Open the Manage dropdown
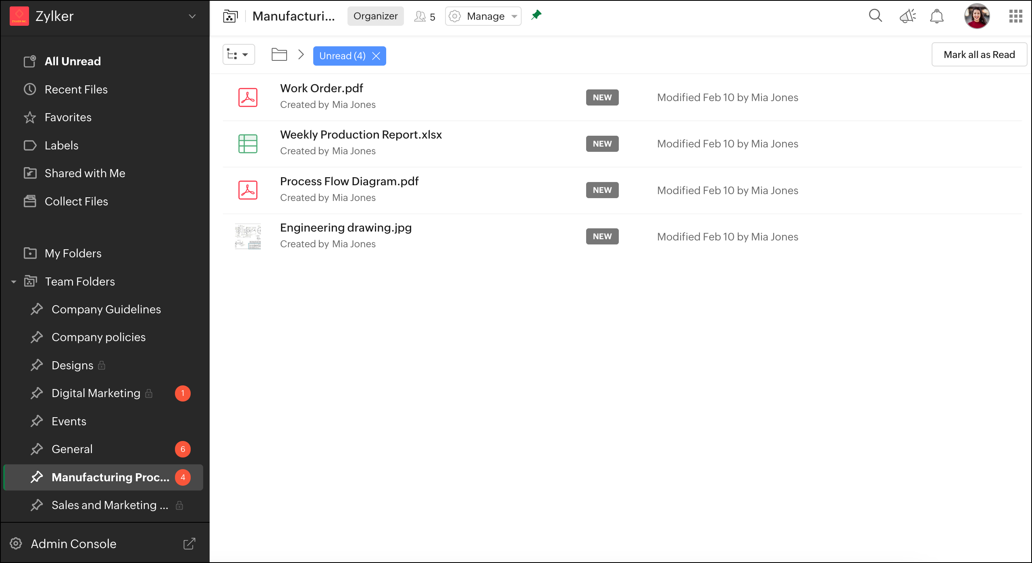Image resolution: width=1032 pixels, height=563 pixels. click(483, 16)
